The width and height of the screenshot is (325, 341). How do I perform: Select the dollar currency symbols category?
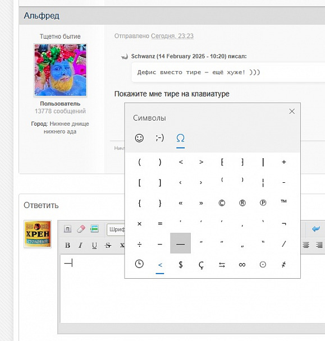[180, 265]
